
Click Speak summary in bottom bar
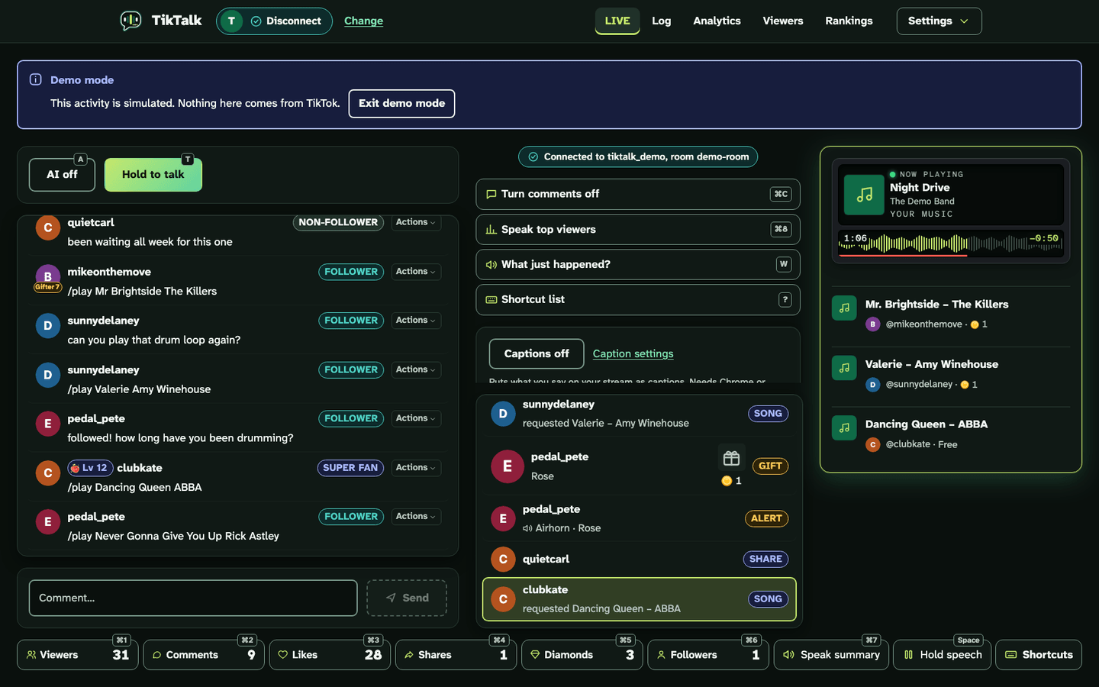[831, 655]
